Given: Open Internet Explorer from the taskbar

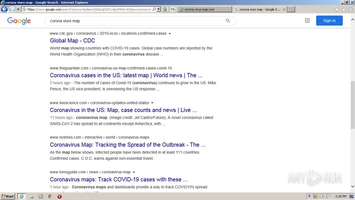Looking at the screenshot, I should pos(21,196).
